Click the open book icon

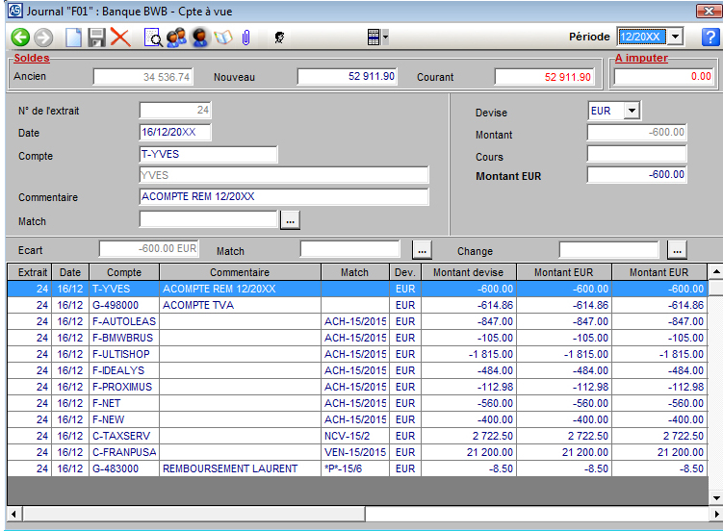pyautogui.click(x=223, y=38)
